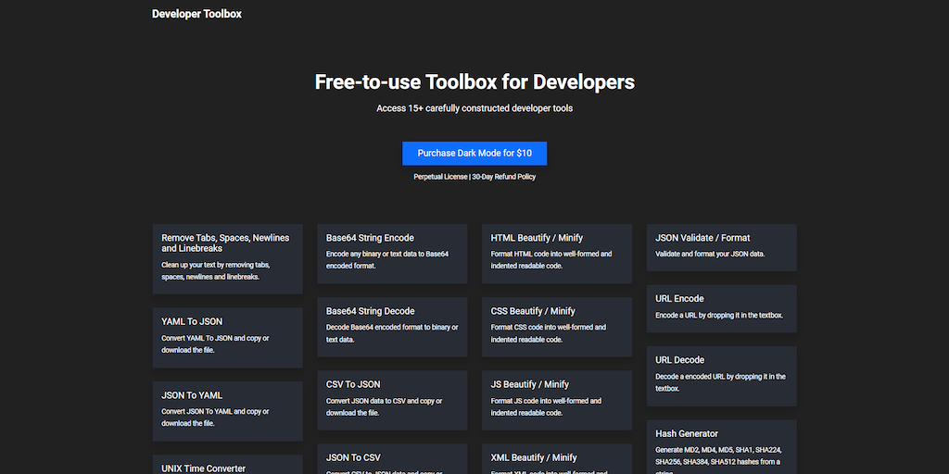This screenshot has width=949, height=474.
Task: Open the UNIX Time Converter tool
Action: coord(227,465)
